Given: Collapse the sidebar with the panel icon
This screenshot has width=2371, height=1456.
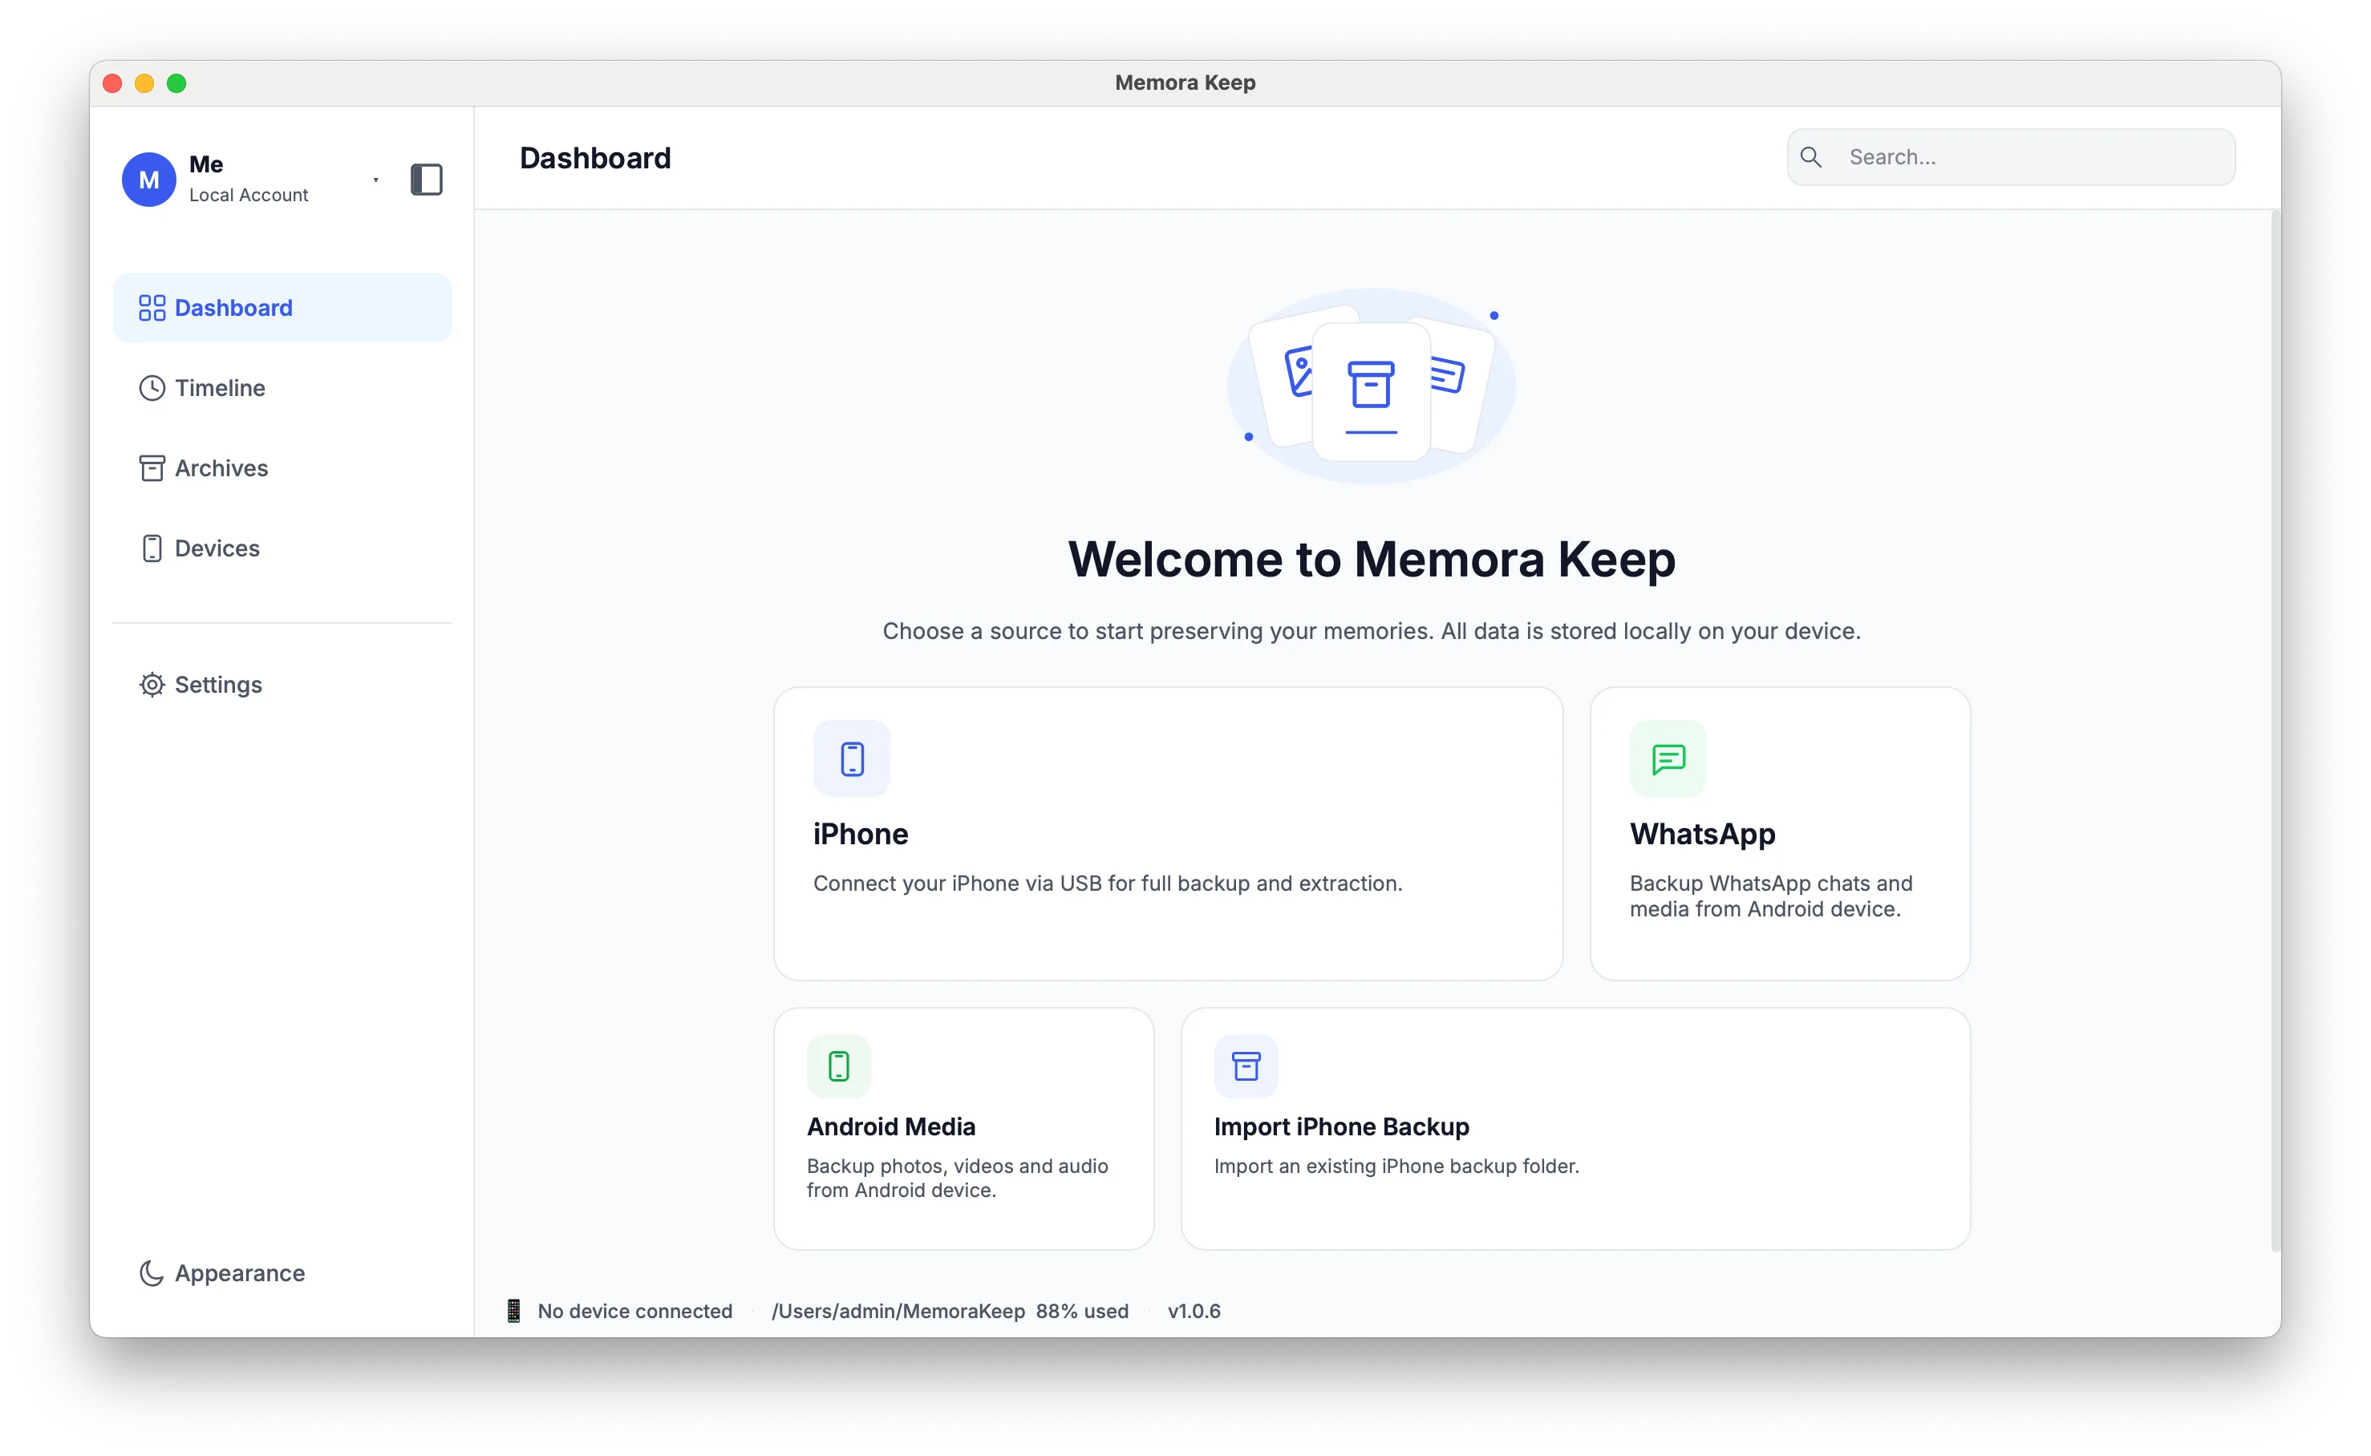Looking at the screenshot, I should [x=426, y=179].
